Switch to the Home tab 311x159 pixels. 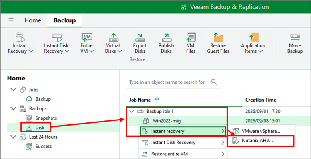point(33,20)
